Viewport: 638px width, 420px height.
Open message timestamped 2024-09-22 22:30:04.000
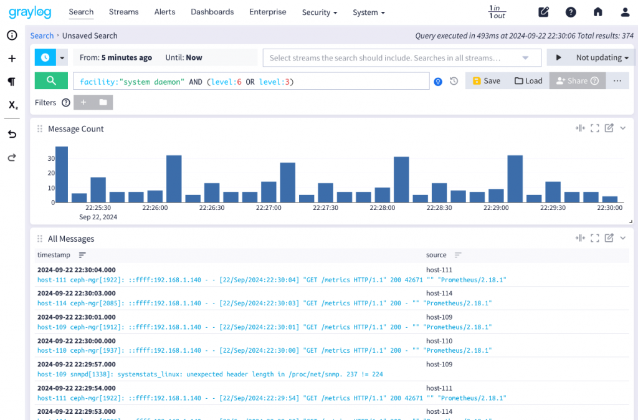pos(331,275)
